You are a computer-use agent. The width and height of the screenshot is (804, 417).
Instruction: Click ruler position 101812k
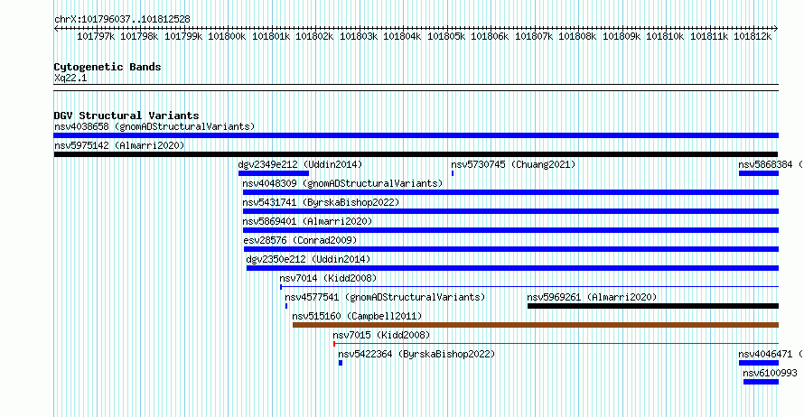point(753,36)
